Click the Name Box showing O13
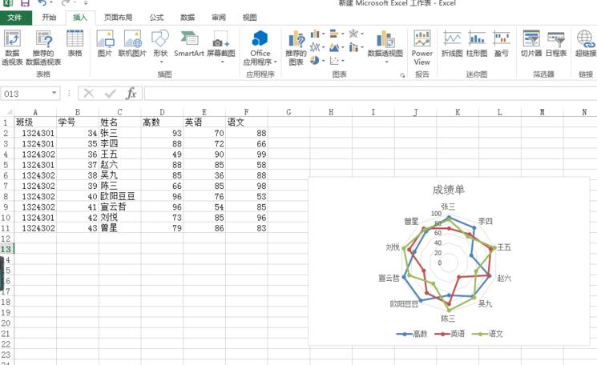 [26, 94]
